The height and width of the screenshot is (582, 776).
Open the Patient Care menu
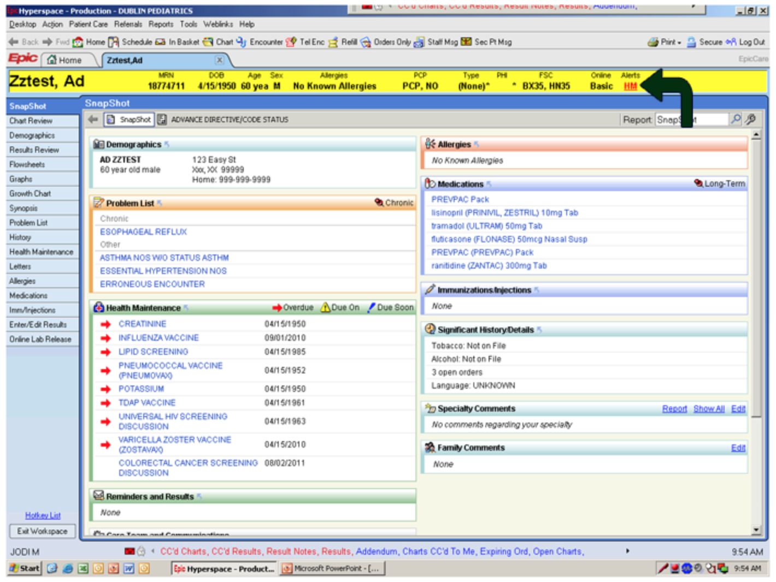tap(89, 24)
